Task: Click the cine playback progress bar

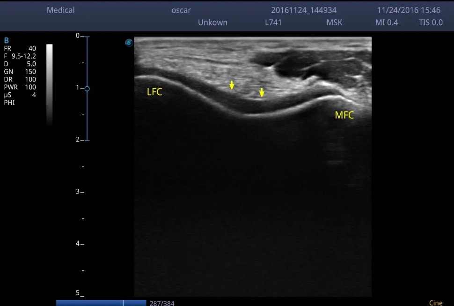Action: click(x=101, y=303)
